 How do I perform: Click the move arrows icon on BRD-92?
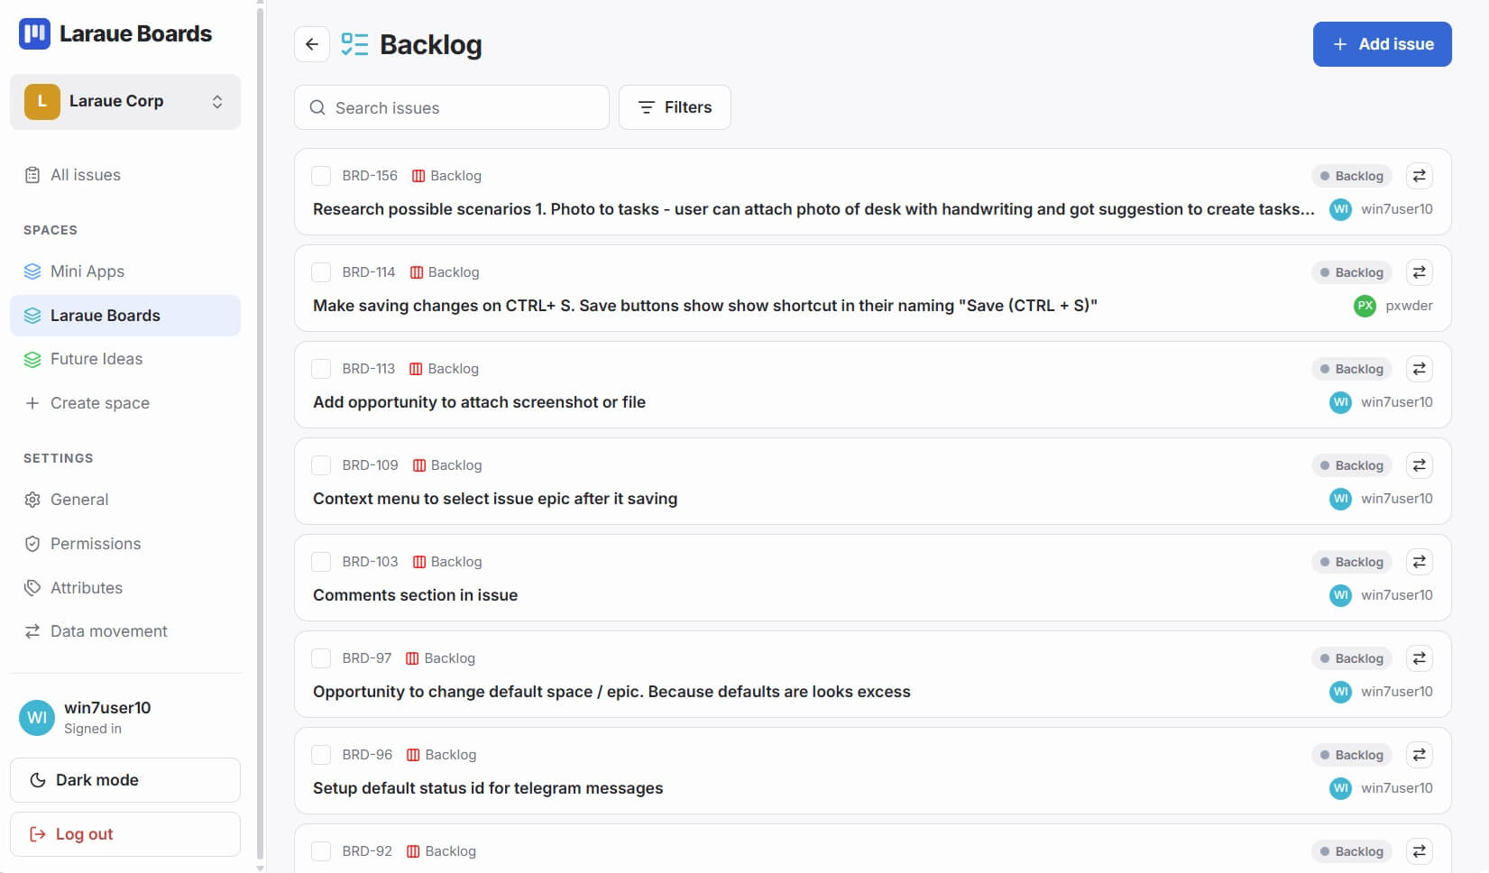(1419, 851)
